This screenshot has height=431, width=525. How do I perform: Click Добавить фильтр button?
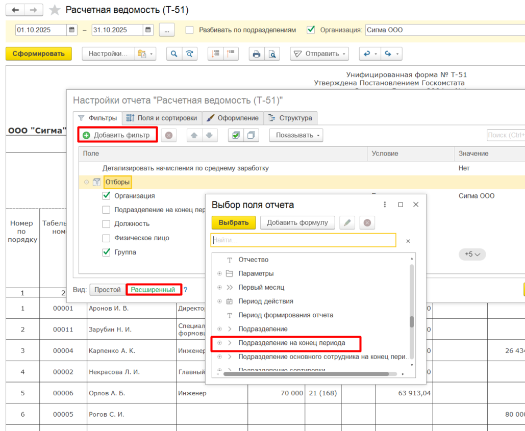coord(117,135)
